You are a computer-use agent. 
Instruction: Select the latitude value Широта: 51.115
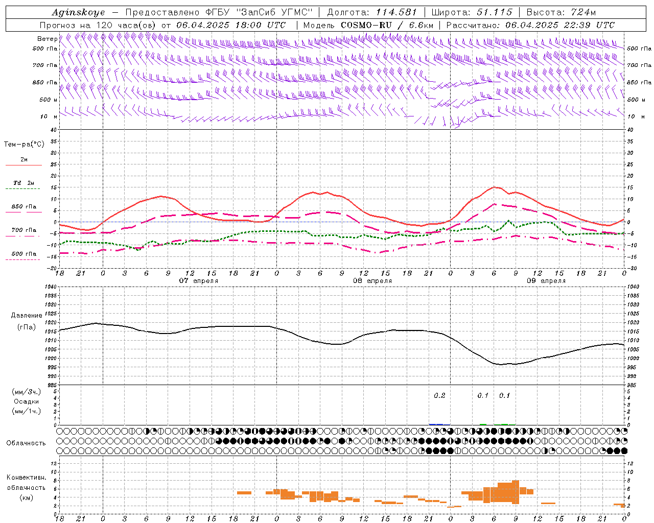[472, 12]
